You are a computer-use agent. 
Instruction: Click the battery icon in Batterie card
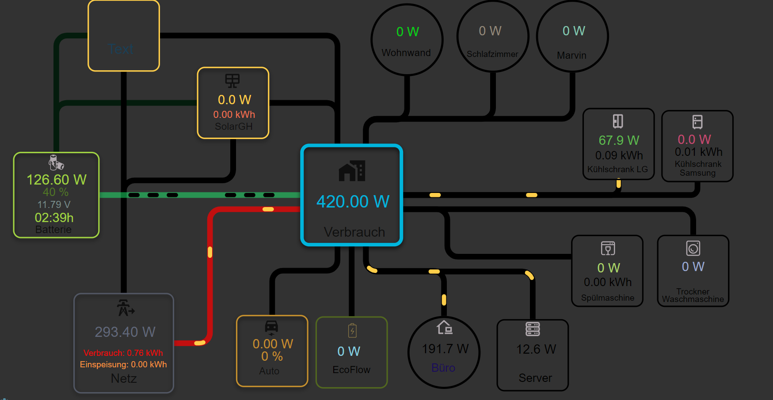pos(56,162)
